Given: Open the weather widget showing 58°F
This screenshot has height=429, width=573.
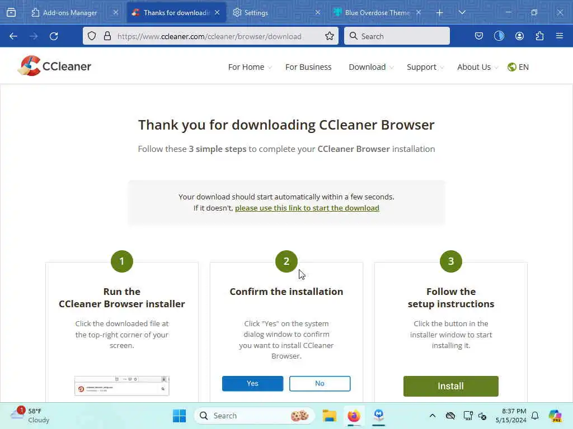Looking at the screenshot, I should pyautogui.click(x=30, y=416).
